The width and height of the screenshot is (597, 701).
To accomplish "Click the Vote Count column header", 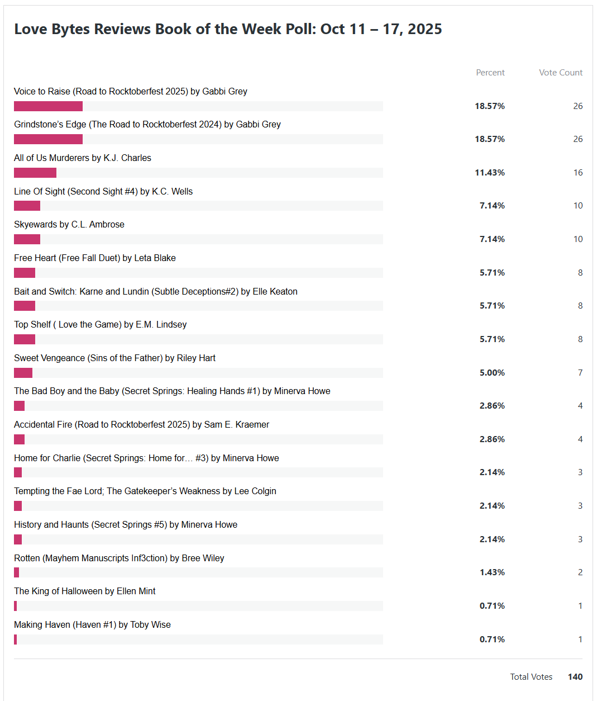I will [560, 73].
